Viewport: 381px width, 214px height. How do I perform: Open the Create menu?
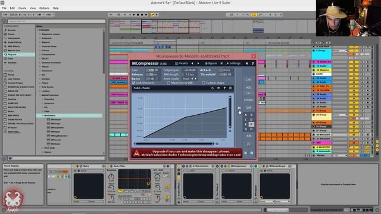pos(22,8)
